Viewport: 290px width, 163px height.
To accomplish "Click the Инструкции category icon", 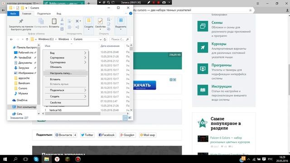I will 203,90.
